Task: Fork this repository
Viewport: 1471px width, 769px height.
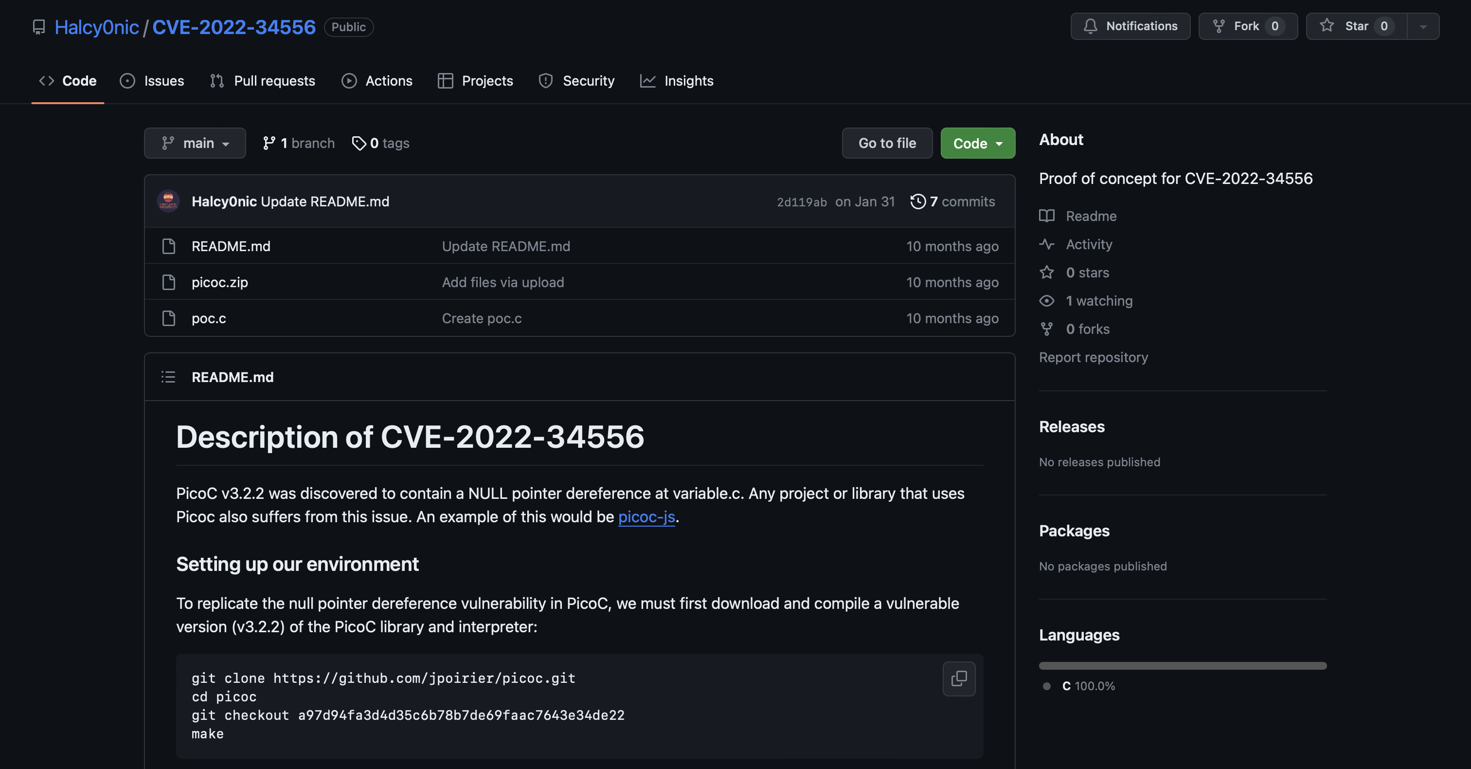Action: click(1248, 26)
